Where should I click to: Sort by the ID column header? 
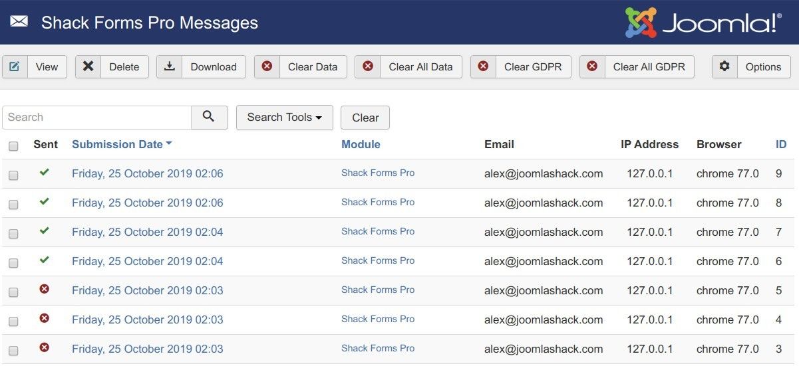(781, 144)
